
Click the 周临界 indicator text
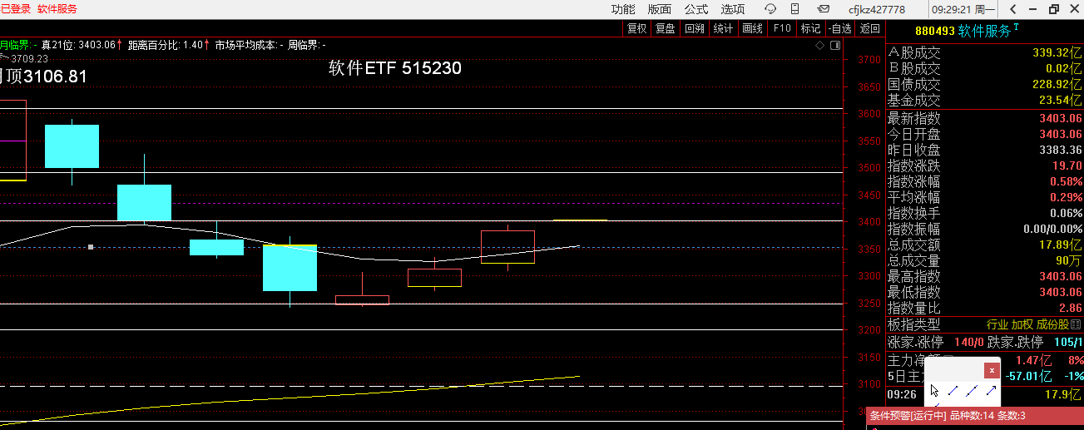[x=306, y=45]
